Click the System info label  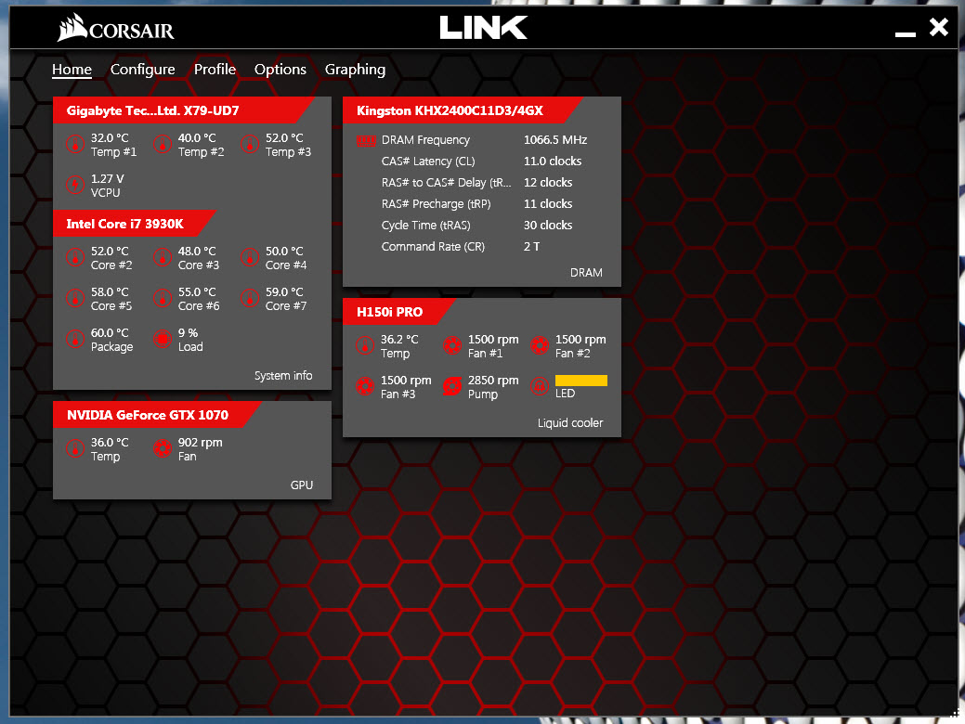tap(283, 375)
